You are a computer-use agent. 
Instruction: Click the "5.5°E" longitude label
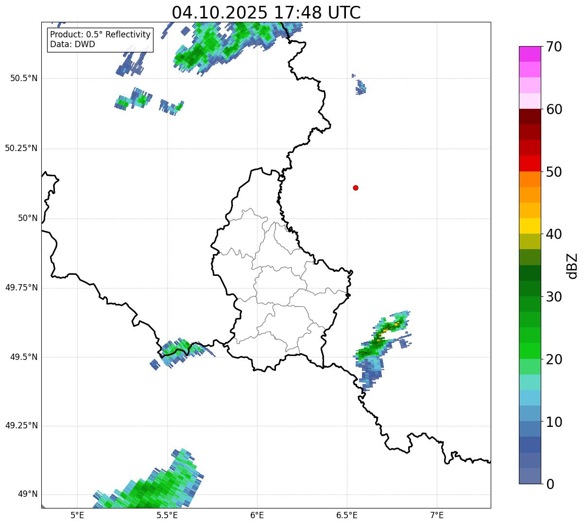[x=167, y=515]
